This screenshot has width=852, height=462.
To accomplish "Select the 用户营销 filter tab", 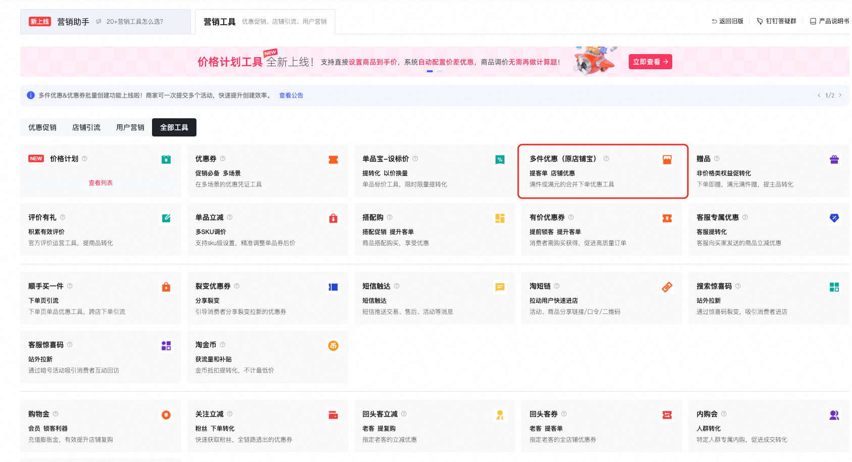I will coord(130,127).
